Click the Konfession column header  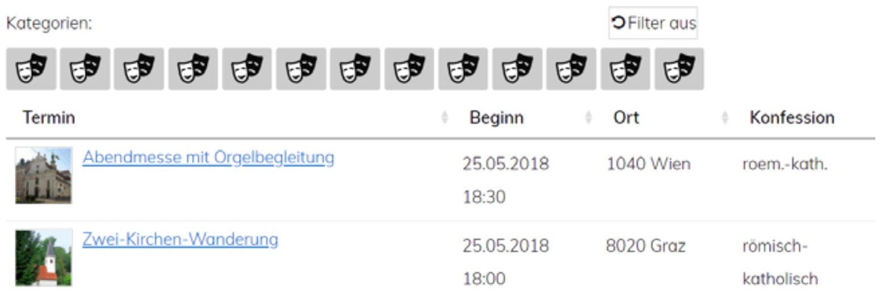click(792, 117)
